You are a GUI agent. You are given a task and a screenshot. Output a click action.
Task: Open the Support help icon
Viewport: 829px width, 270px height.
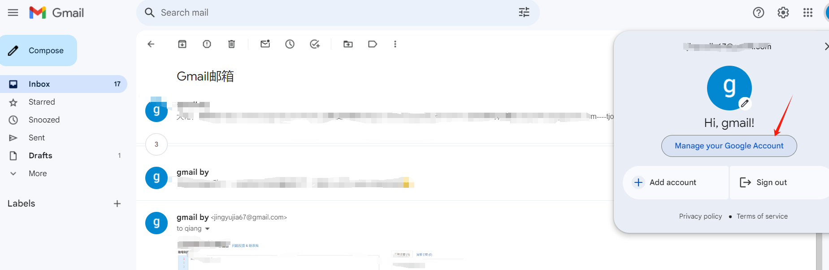(x=759, y=13)
